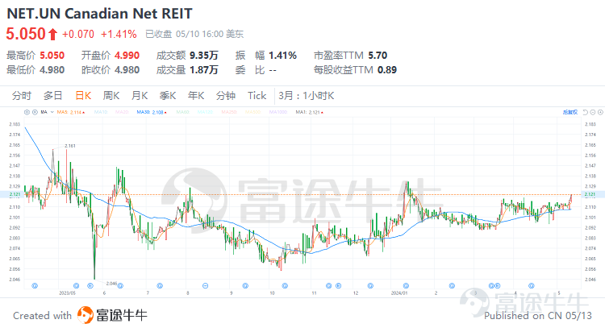Click the event marker near the 9 month label

(x=245, y=286)
